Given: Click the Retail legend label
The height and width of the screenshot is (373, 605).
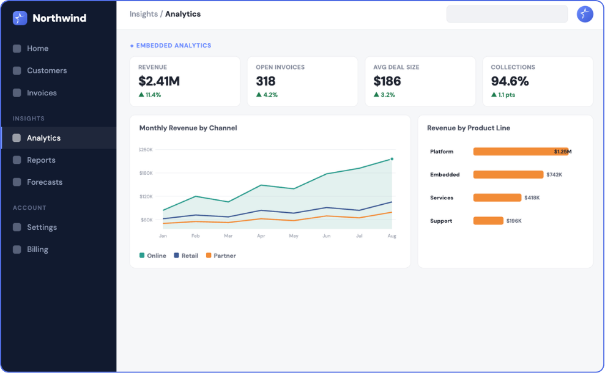Looking at the screenshot, I should click(x=190, y=256).
